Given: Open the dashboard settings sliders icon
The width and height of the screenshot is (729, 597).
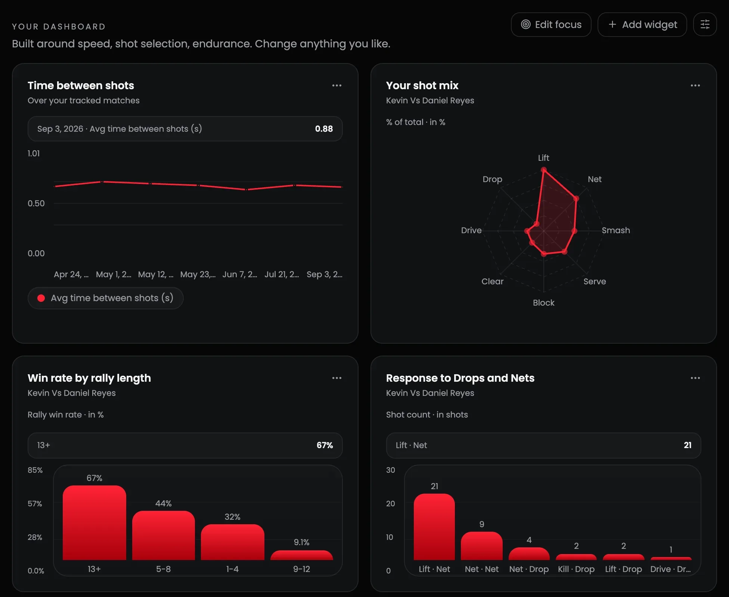Looking at the screenshot, I should [705, 25].
